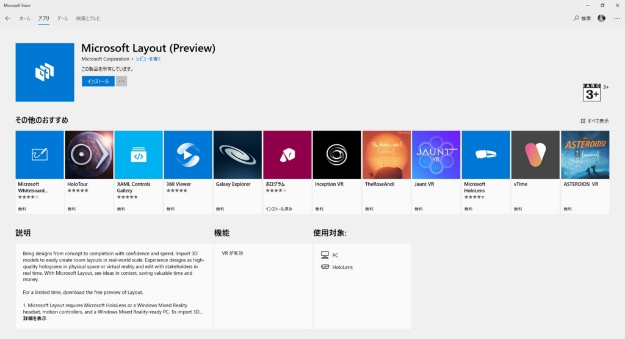Click the インストール済み label under ホログラム
The width and height of the screenshot is (625, 339).
279,209
